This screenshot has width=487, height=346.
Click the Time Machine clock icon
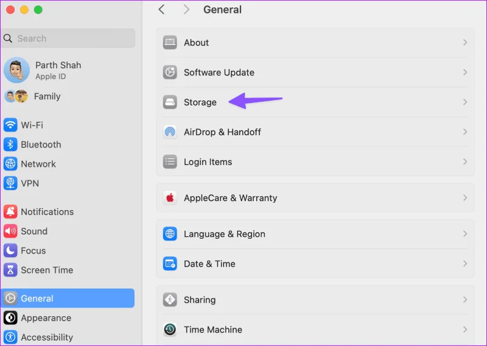tap(170, 330)
